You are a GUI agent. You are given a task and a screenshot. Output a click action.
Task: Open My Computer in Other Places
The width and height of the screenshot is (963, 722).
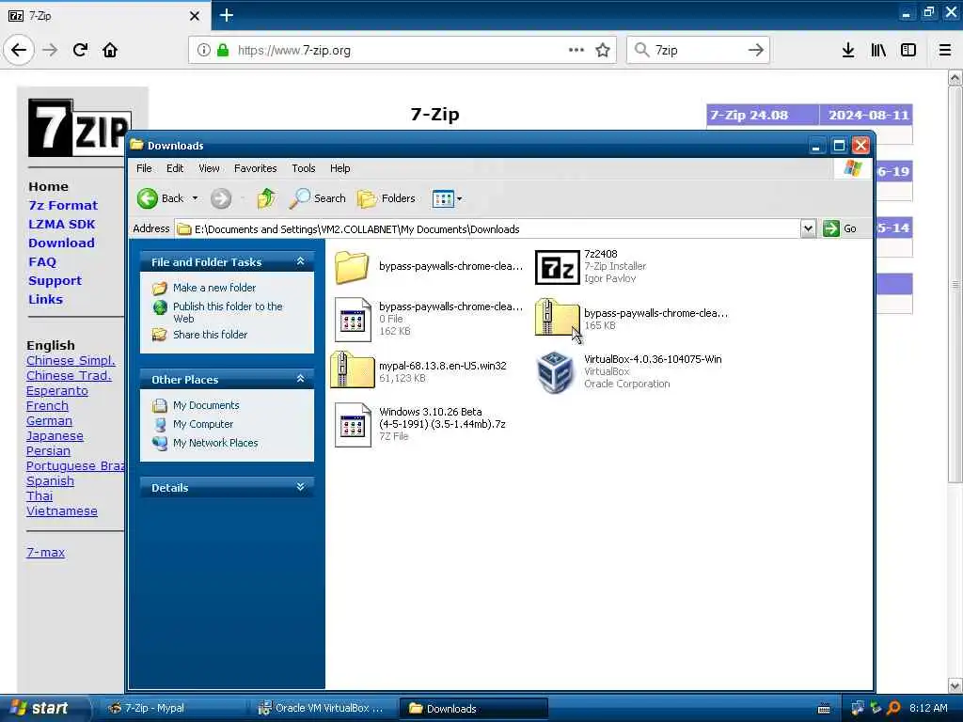point(203,424)
